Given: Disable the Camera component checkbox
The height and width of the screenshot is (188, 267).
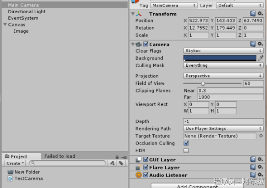Looking at the screenshot, I should pos(146,44).
